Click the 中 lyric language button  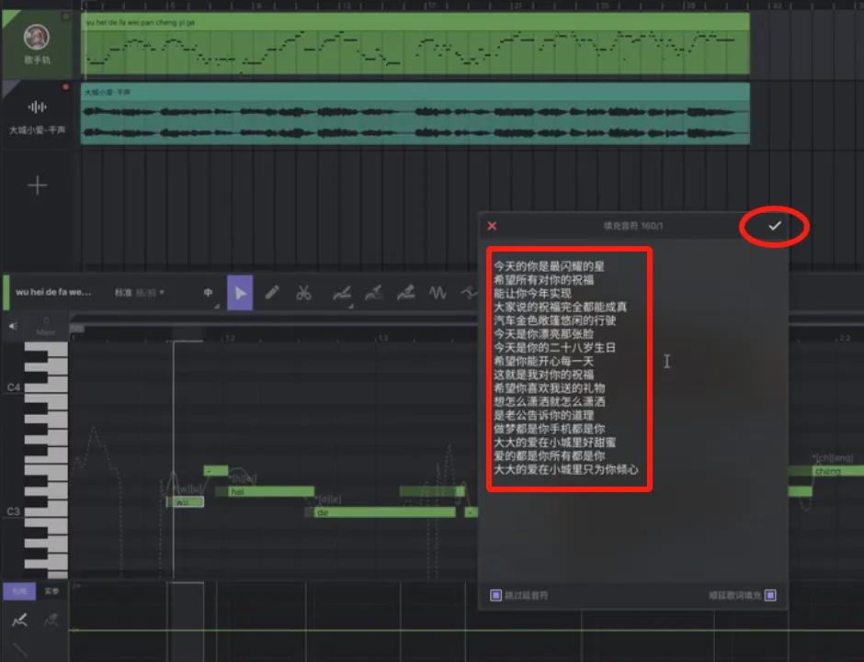coord(208,293)
